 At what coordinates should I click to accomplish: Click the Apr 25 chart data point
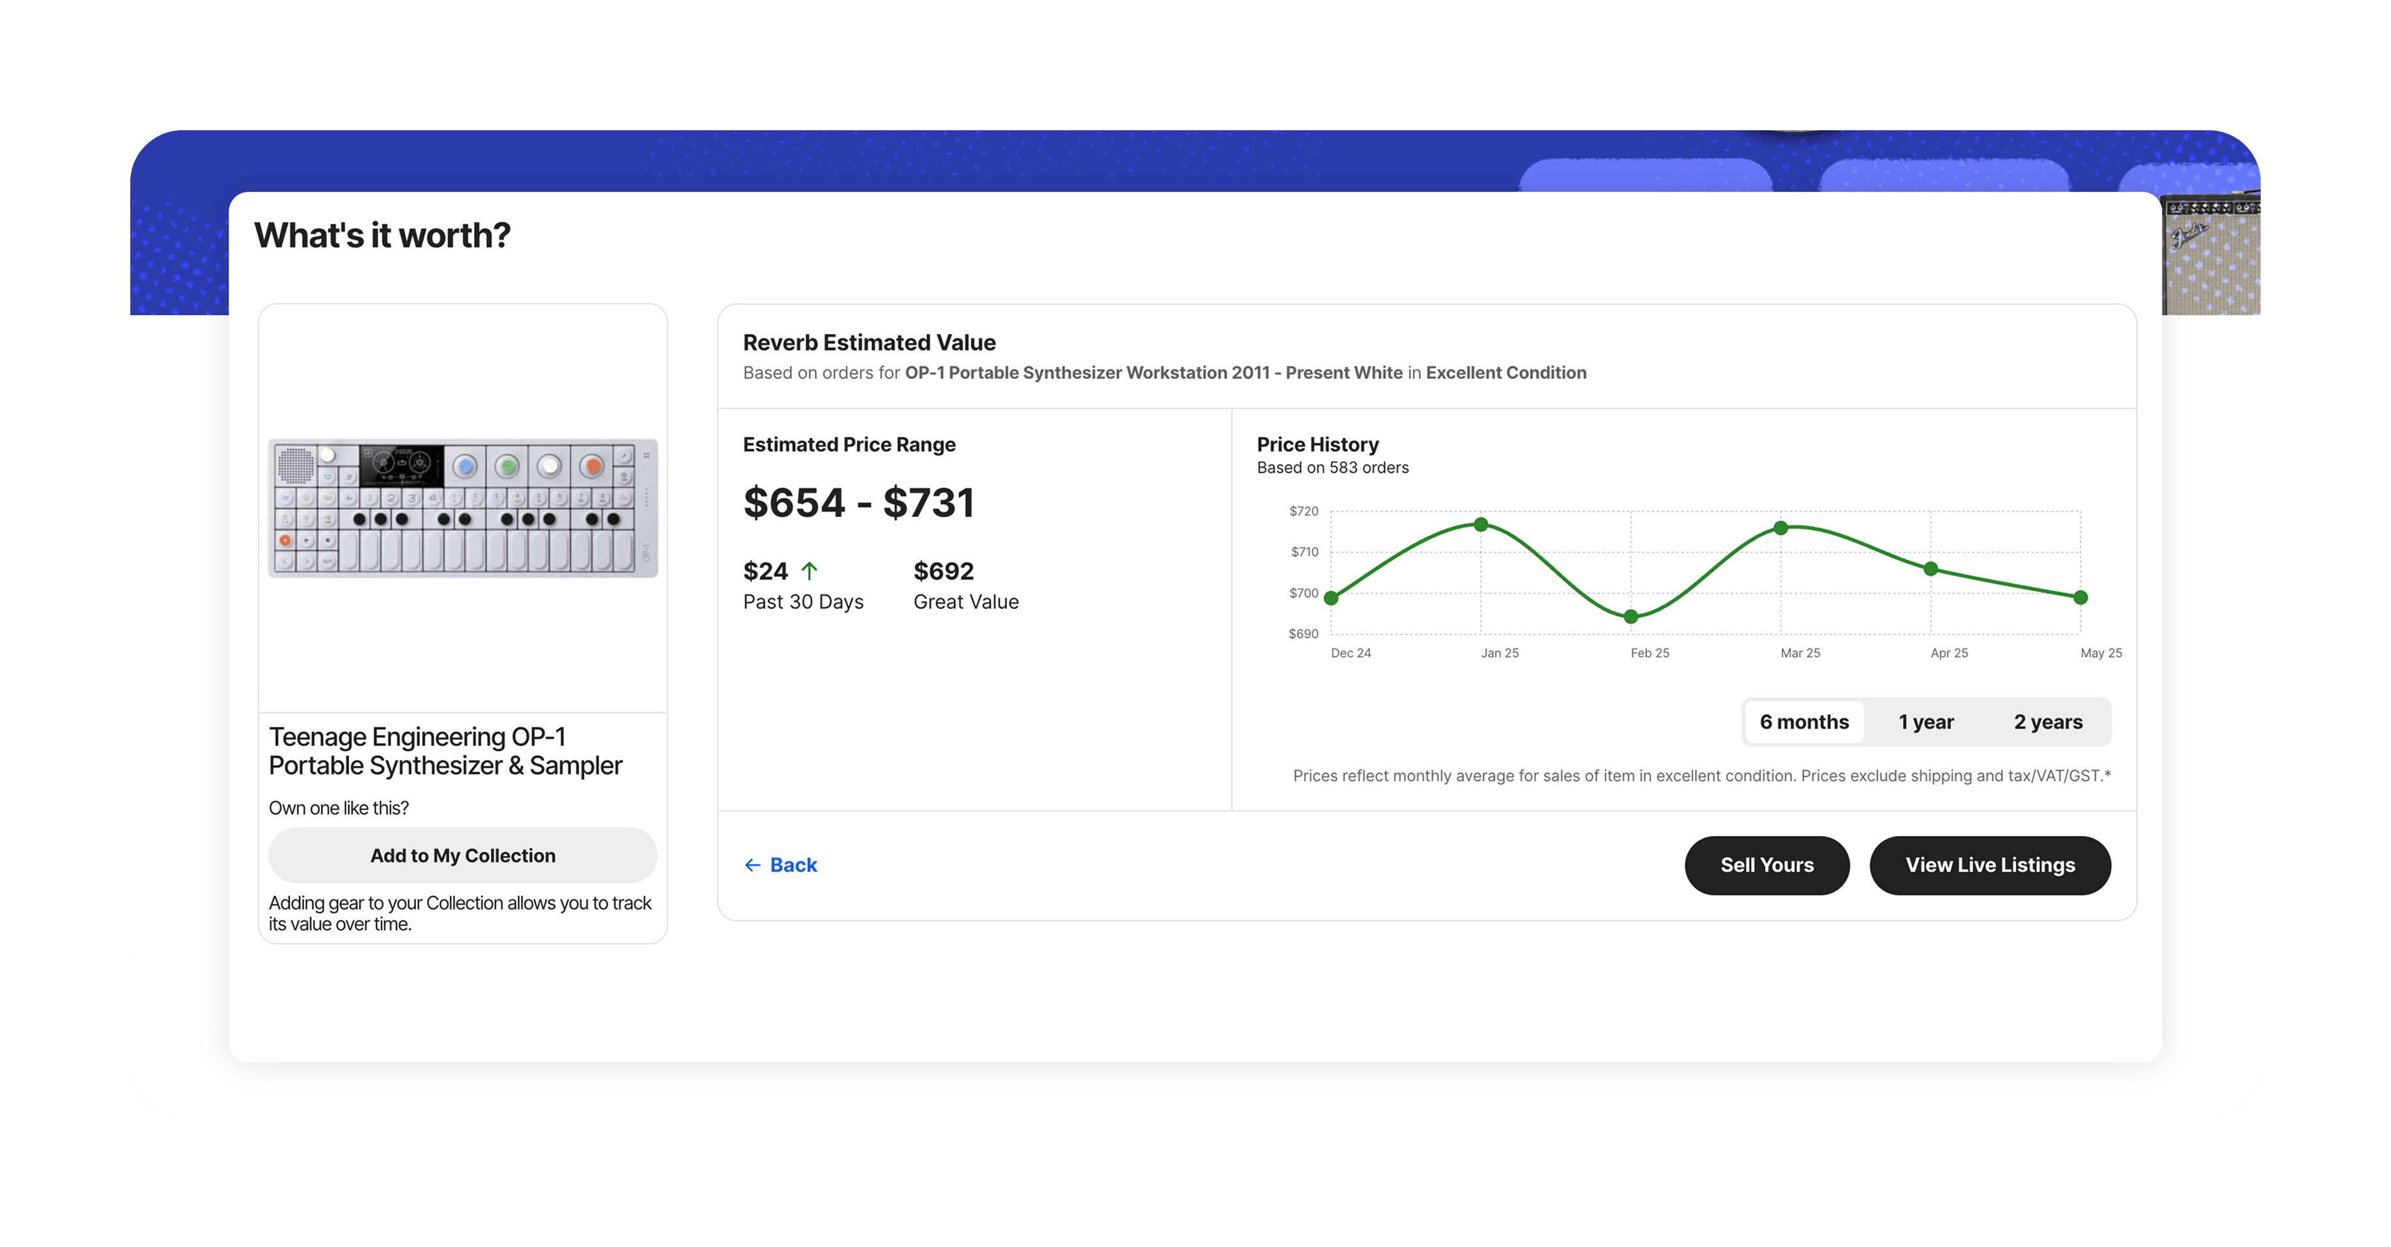(x=1931, y=569)
